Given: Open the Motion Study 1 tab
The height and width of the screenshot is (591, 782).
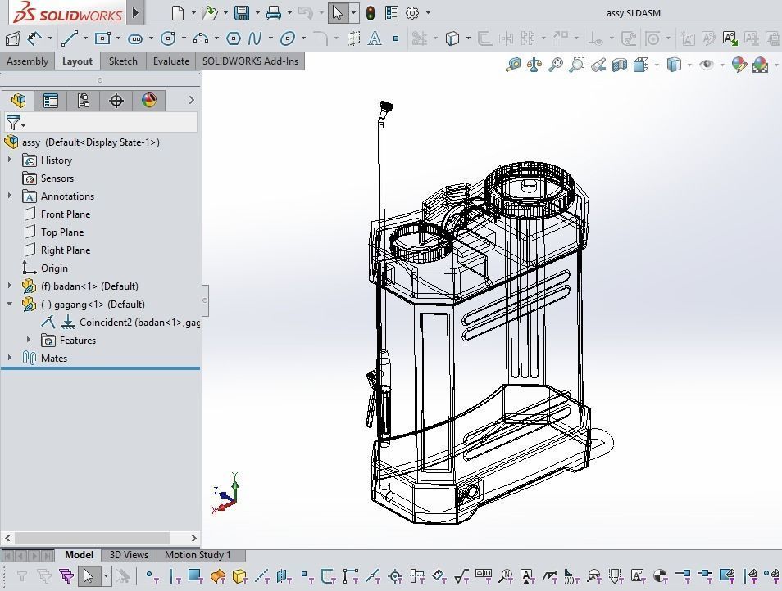Looking at the screenshot, I should point(198,555).
